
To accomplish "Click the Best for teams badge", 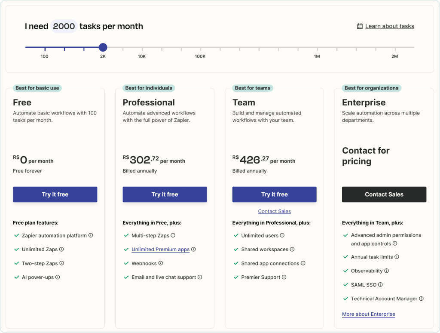I will 253,88.
